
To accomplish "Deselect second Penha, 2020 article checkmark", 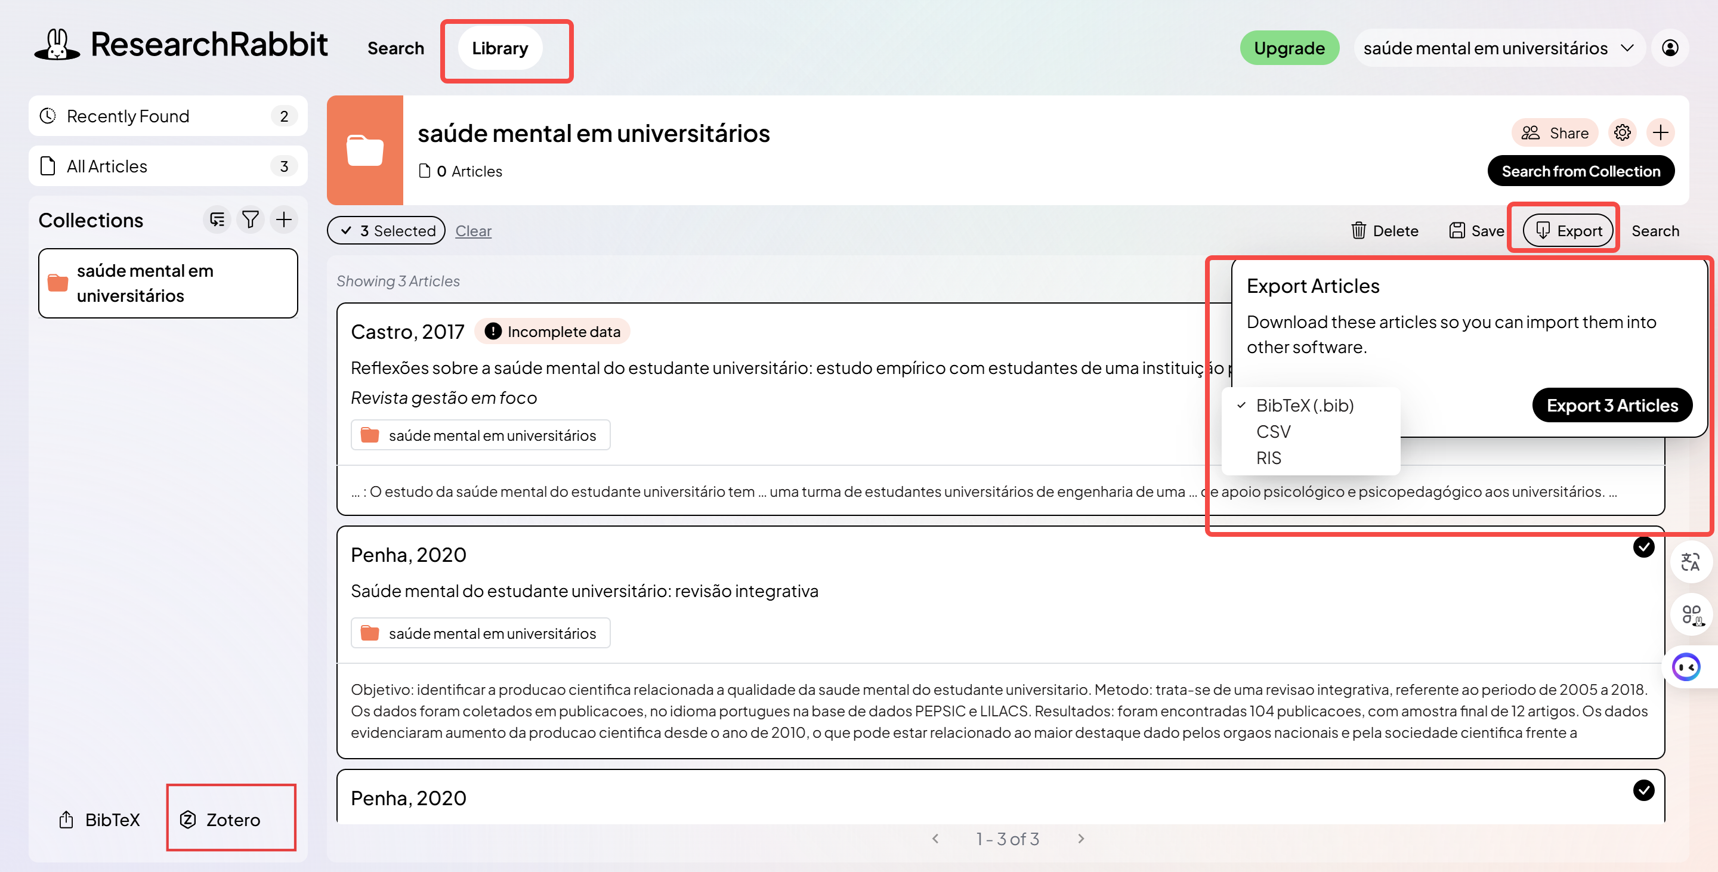I will pyautogui.click(x=1644, y=790).
